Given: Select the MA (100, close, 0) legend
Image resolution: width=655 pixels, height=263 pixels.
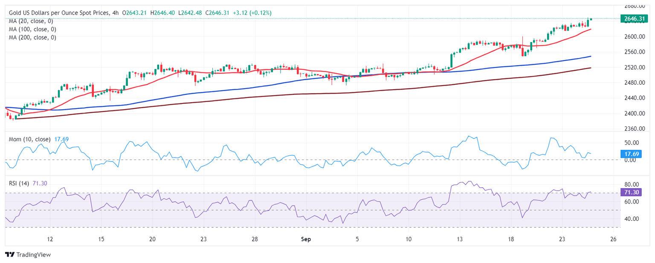Looking at the screenshot, I should [x=32, y=29].
